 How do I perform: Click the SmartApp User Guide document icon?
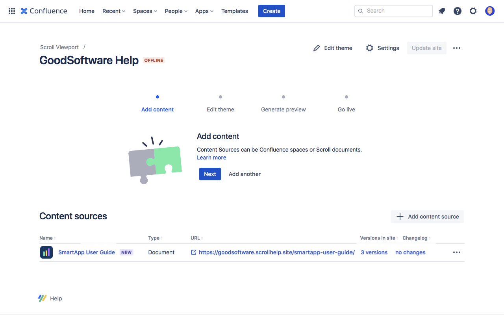click(x=46, y=252)
